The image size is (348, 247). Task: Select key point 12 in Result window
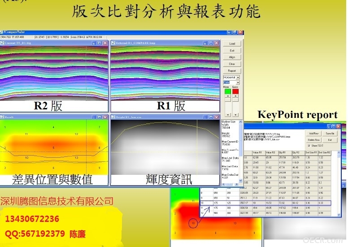pyautogui.click(x=76, y=134)
